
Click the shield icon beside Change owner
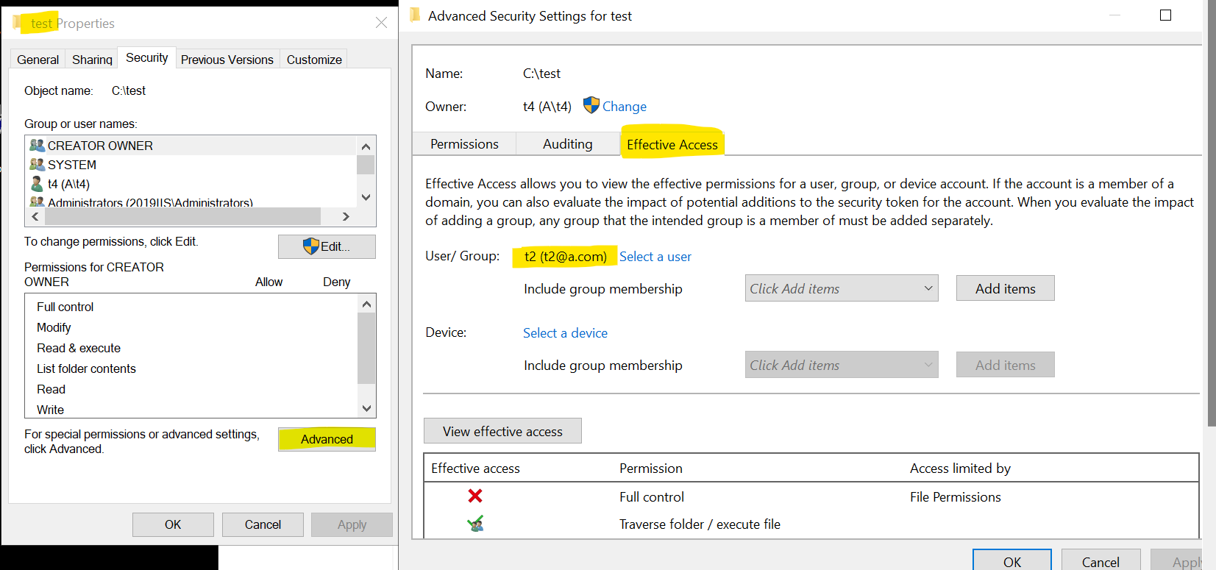click(591, 105)
